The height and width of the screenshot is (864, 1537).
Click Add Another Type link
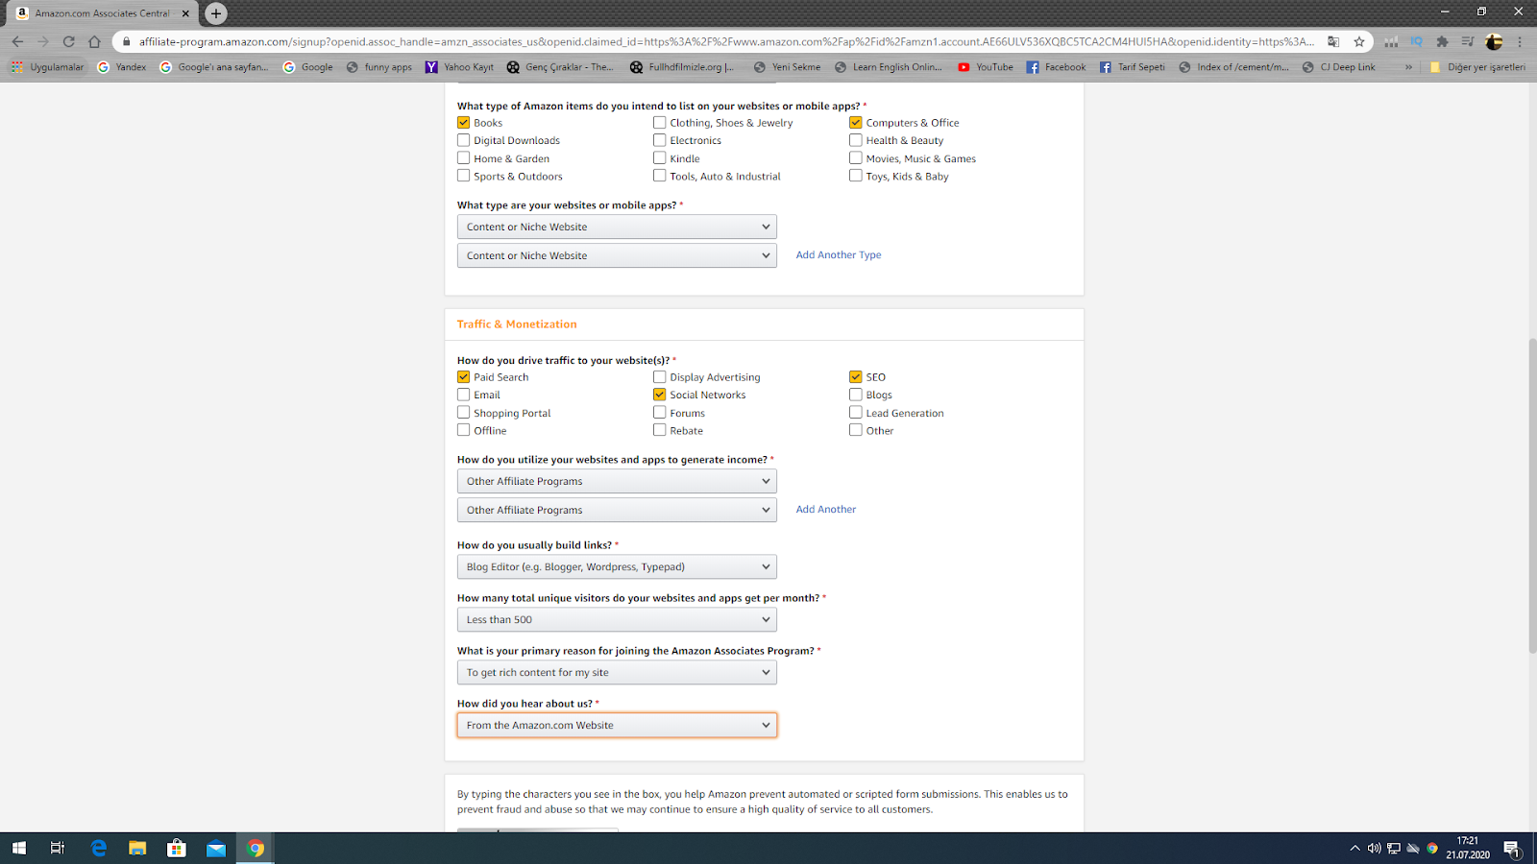(x=839, y=254)
